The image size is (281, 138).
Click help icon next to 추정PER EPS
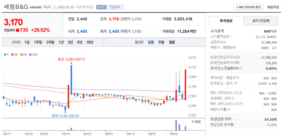tap(233, 99)
